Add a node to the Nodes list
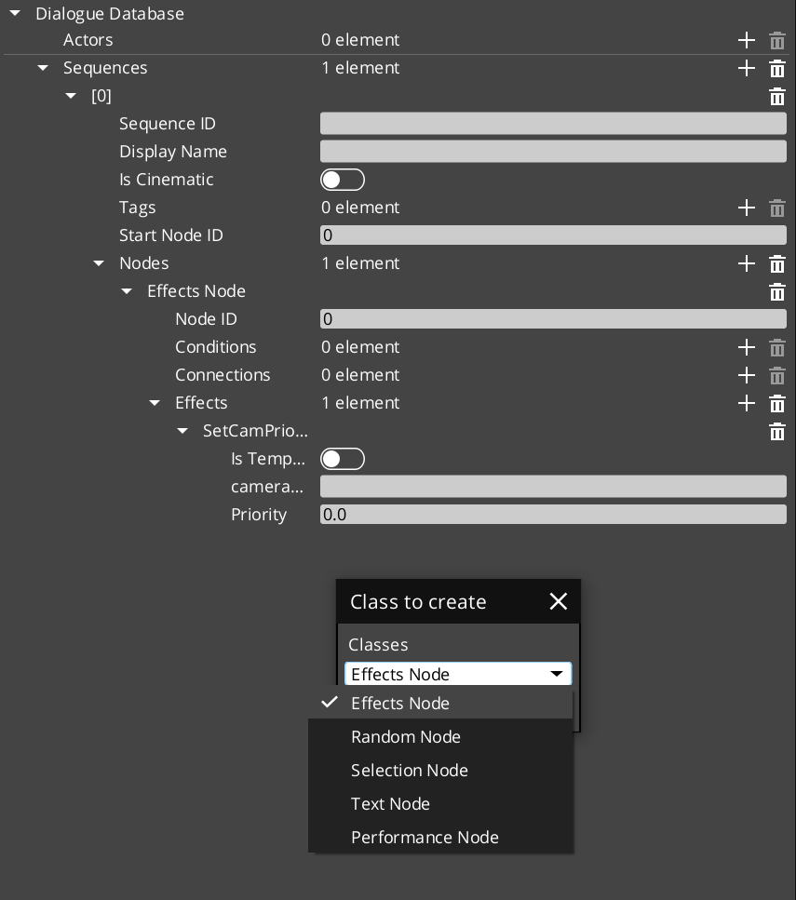The height and width of the screenshot is (900, 796). tap(746, 263)
